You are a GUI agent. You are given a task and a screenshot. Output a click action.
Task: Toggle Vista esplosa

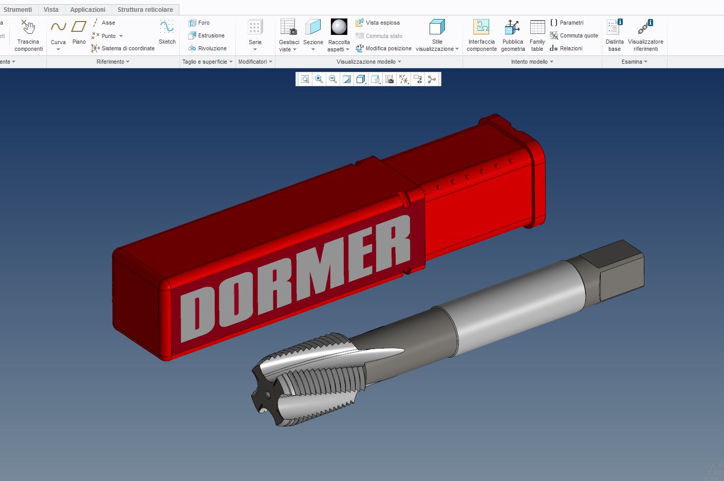[378, 23]
